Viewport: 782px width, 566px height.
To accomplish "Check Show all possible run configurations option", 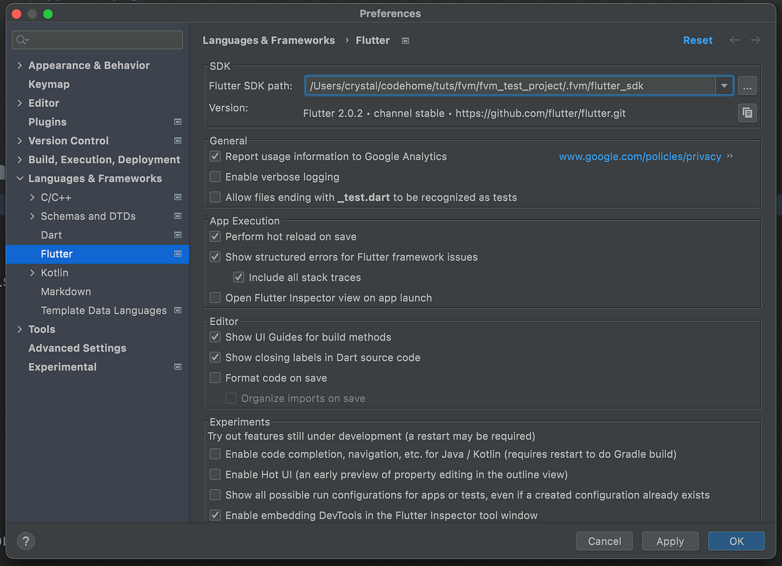I will (215, 495).
